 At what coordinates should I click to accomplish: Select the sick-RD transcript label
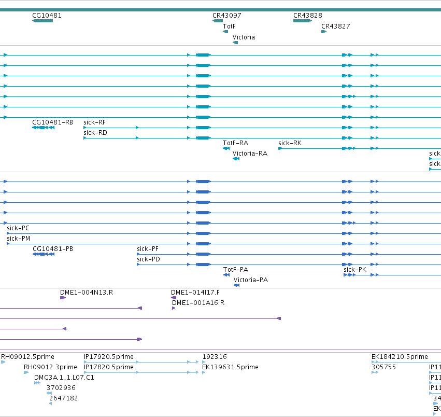click(95, 133)
